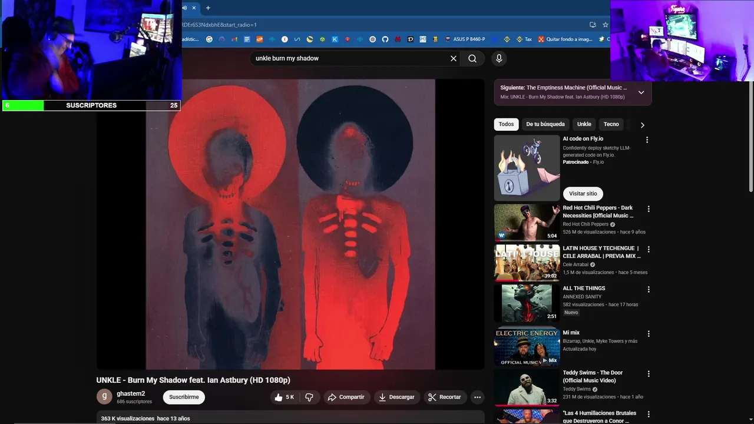Show more filter chips with the right arrow
Viewport: 754px width, 424px height.
coord(642,125)
